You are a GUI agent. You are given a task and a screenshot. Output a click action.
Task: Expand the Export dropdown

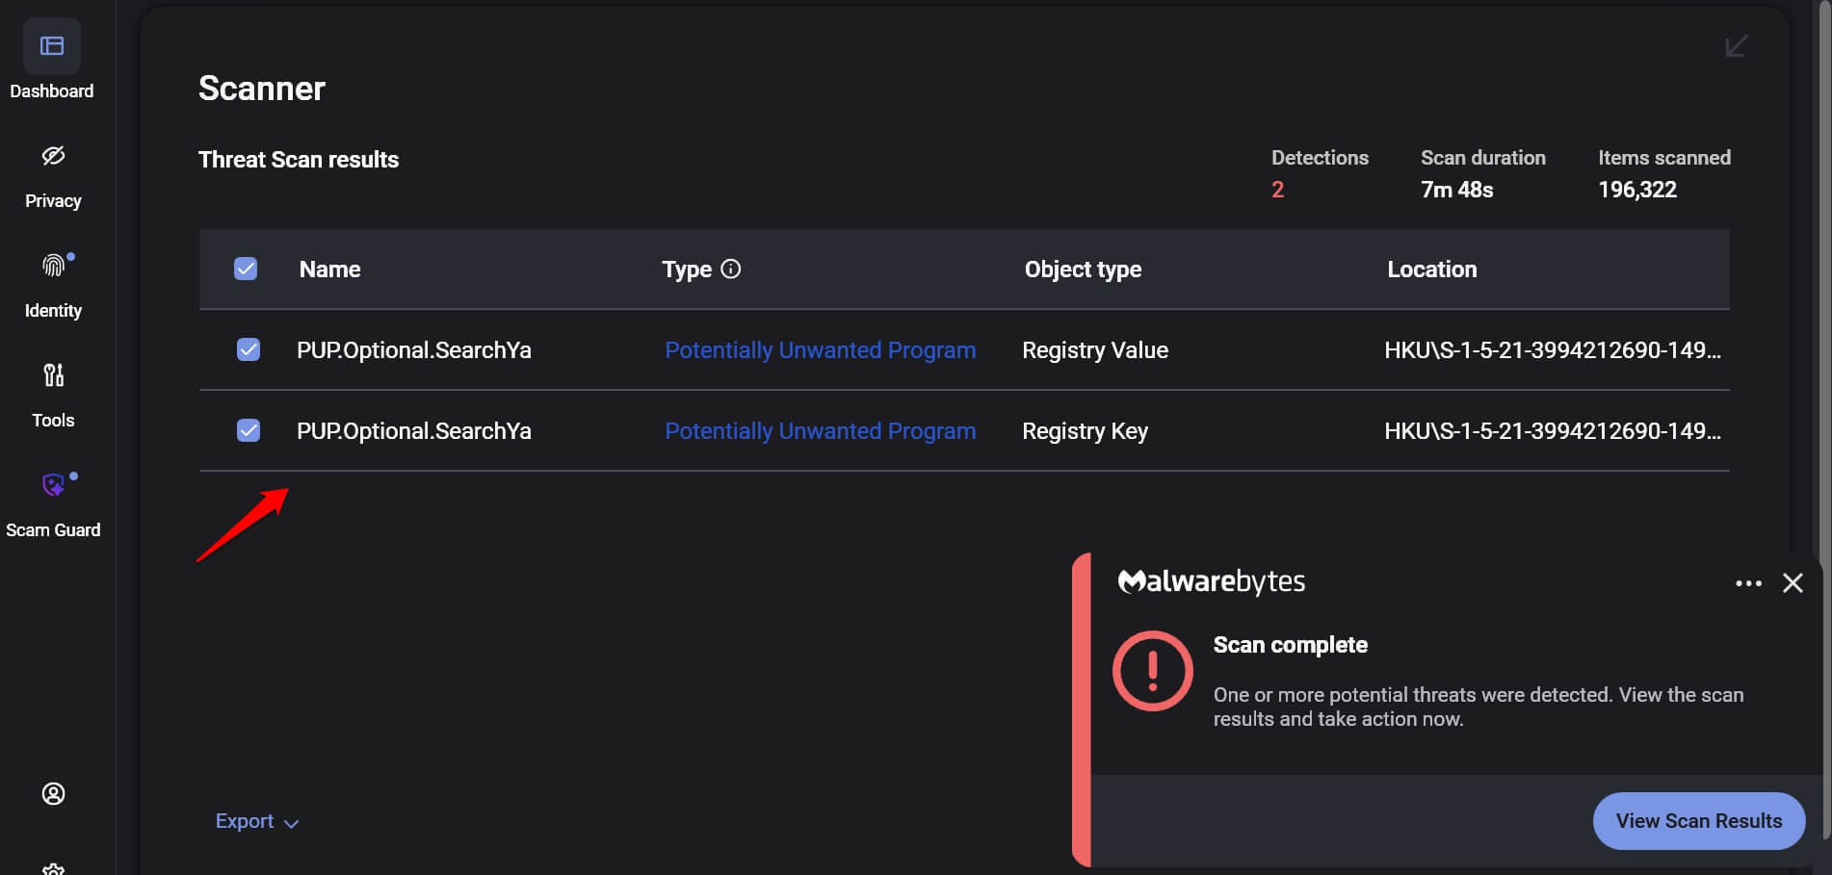pyautogui.click(x=257, y=821)
